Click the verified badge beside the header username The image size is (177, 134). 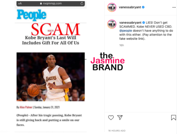point(143,7)
